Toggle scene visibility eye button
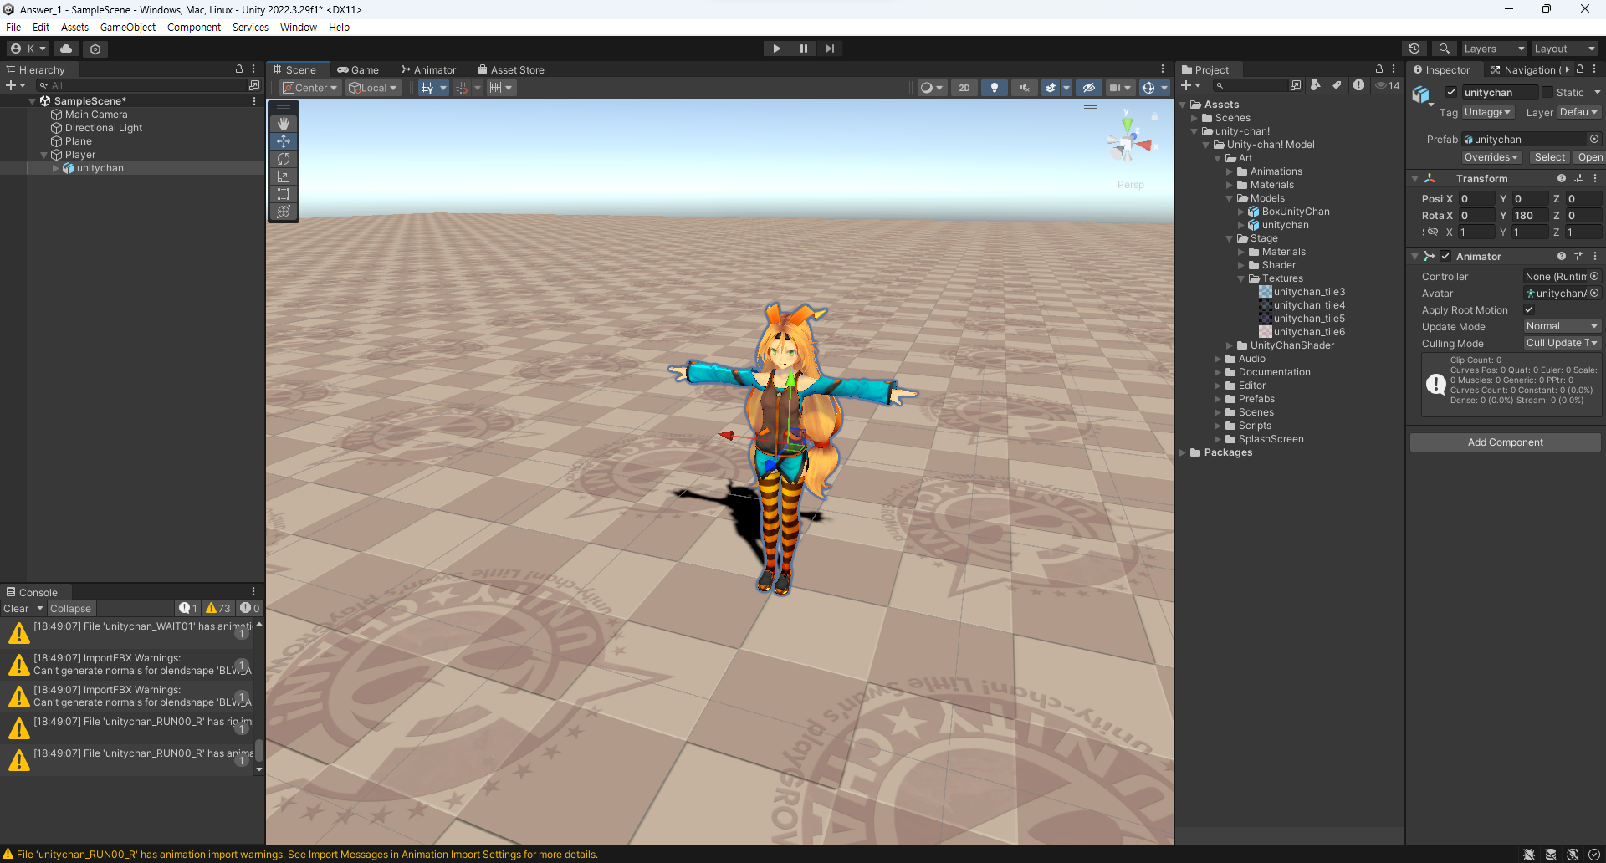The image size is (1606, 863). pos(1088,88)
